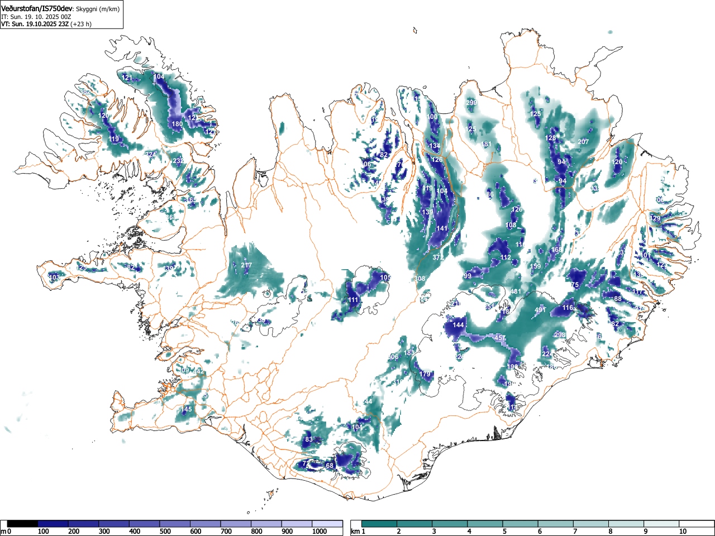The height and width of the screenshot is (536, 715).
Task: Click the 68 value near south coast
Action: (330, 466)
